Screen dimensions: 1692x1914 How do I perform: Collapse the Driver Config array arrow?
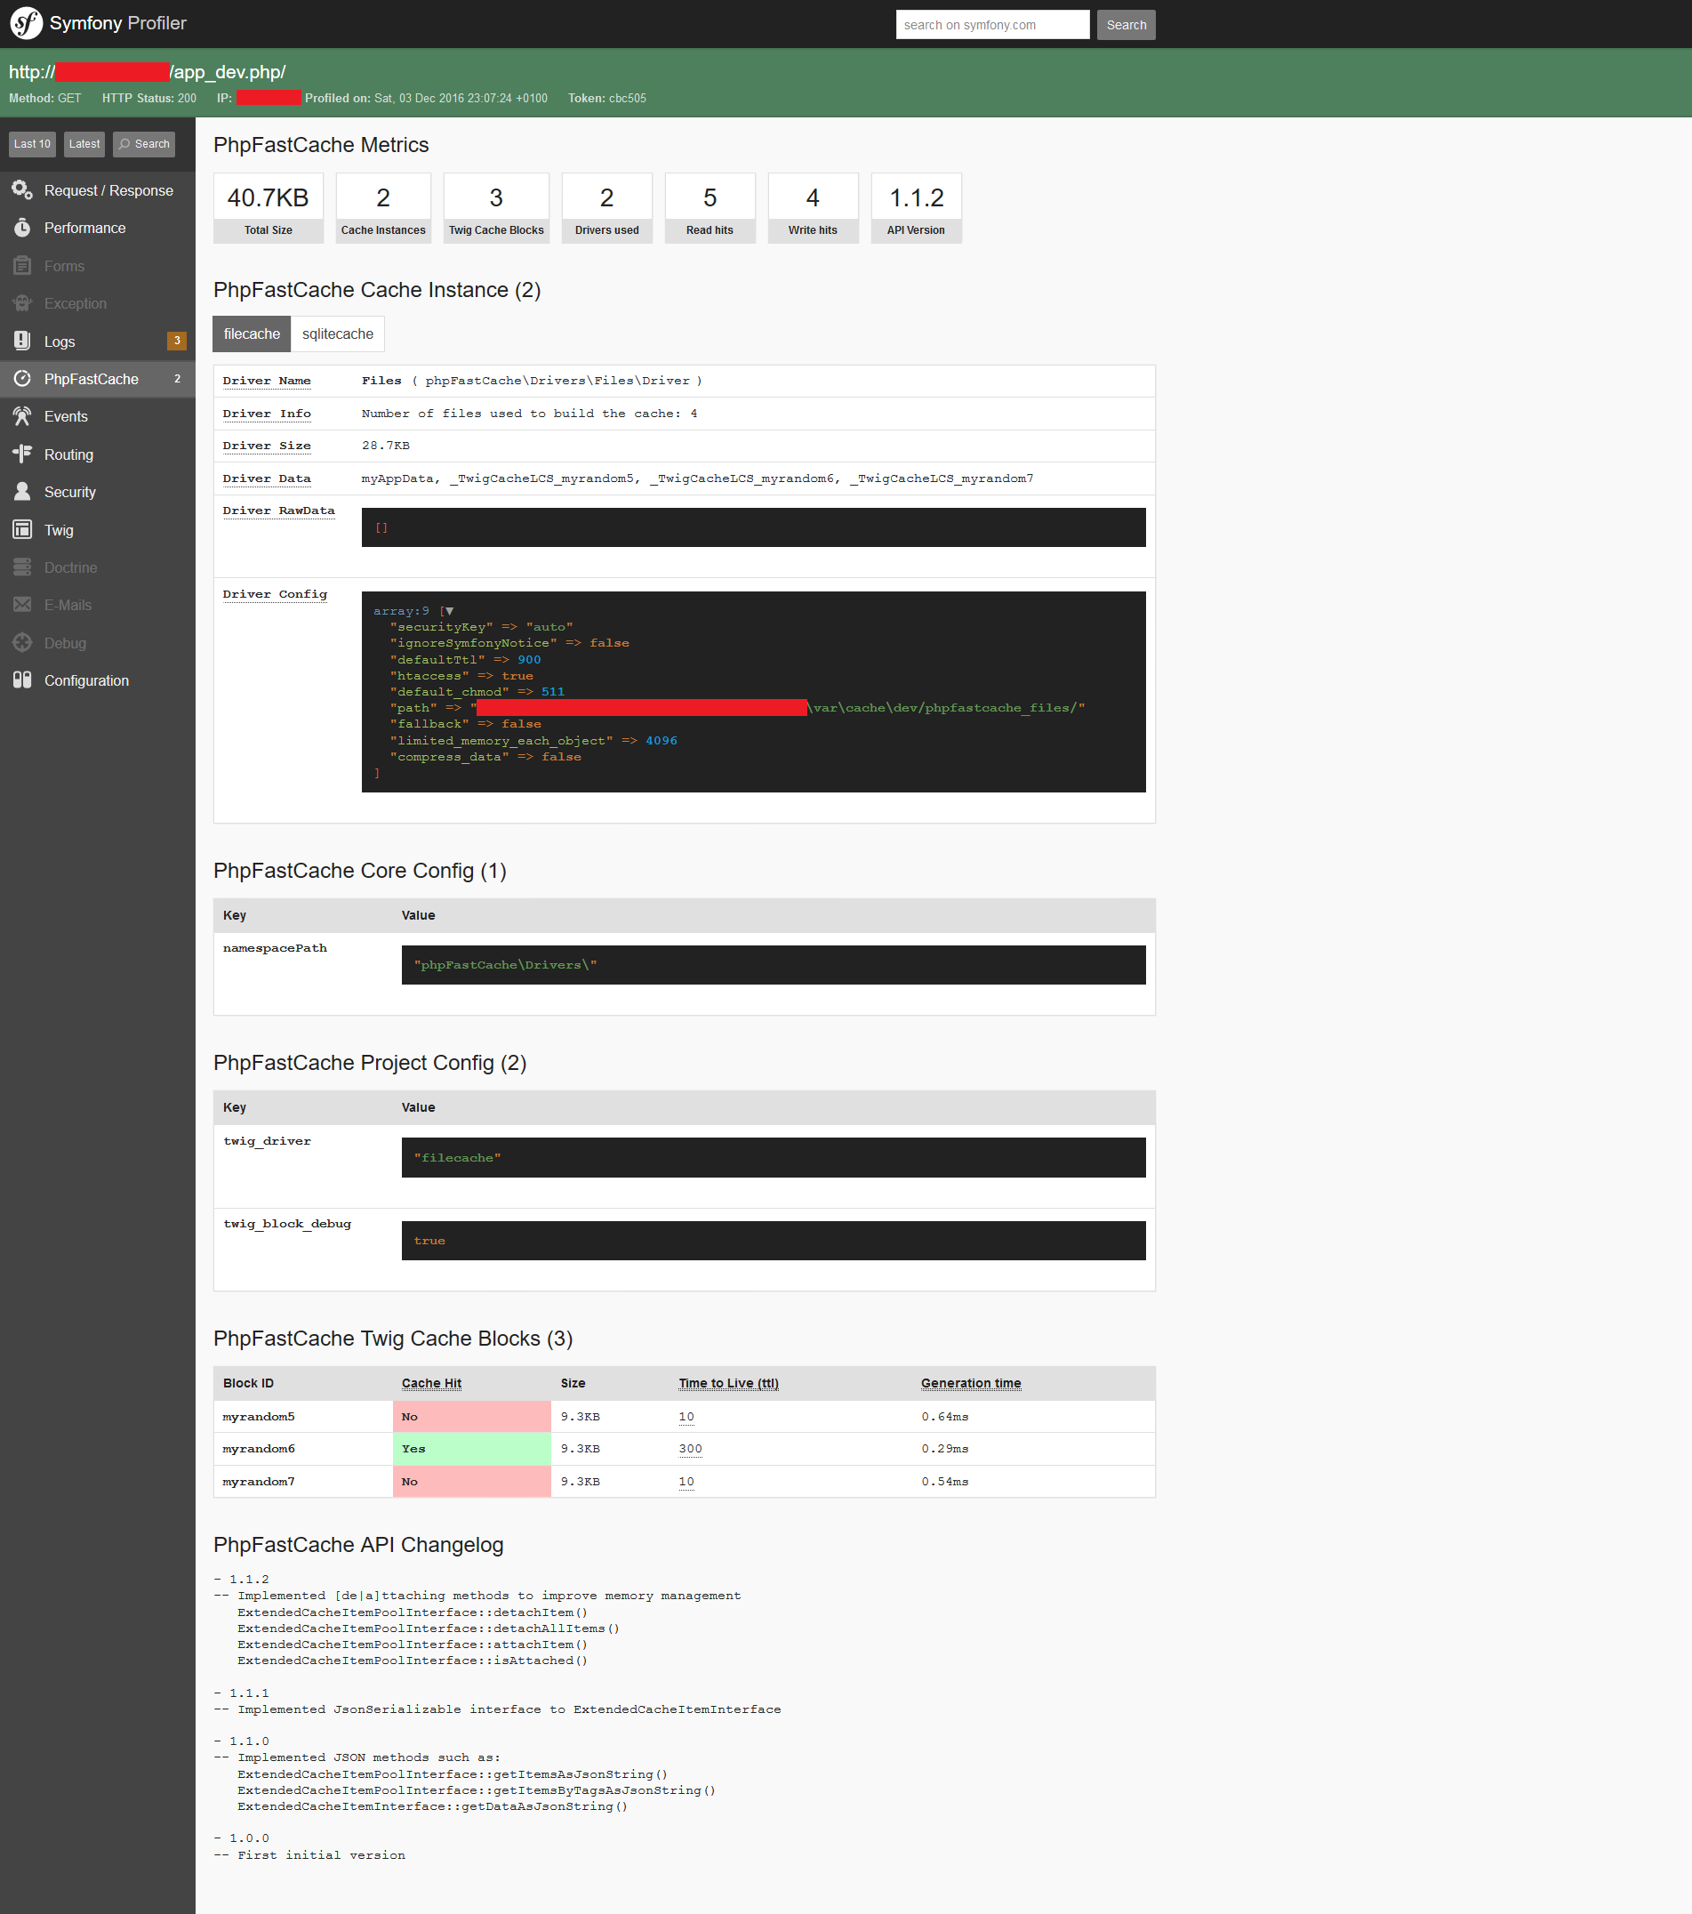(450, 612)
